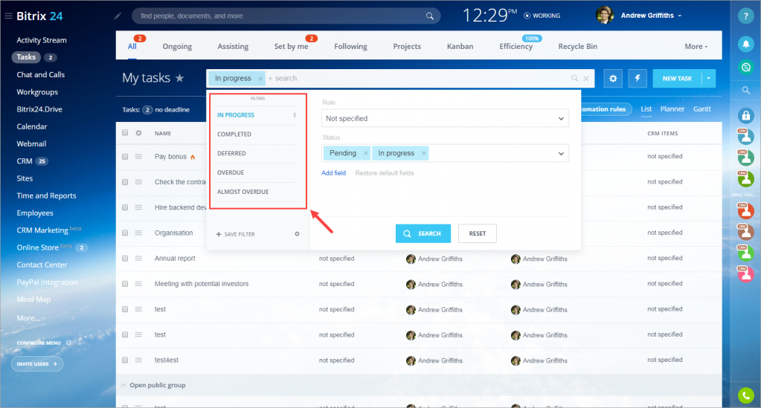Open the New Task dropdown arrow
This screenshot has width=761, height=408.
[709, 78]
